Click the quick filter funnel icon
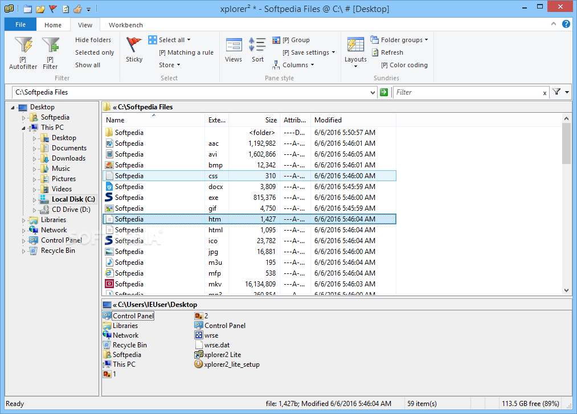Viewport: 577px width, 414px height. pos(556,92)
